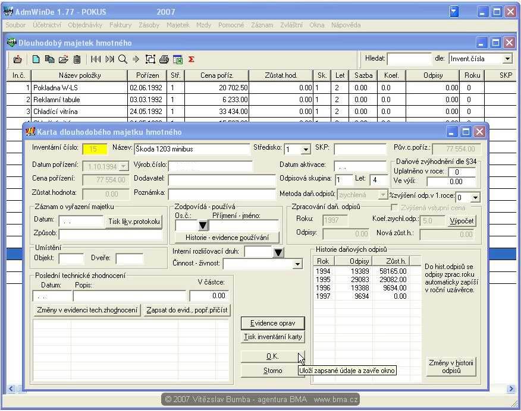
Task: Click the Karta window title bar icon
Action: point(30,132)
